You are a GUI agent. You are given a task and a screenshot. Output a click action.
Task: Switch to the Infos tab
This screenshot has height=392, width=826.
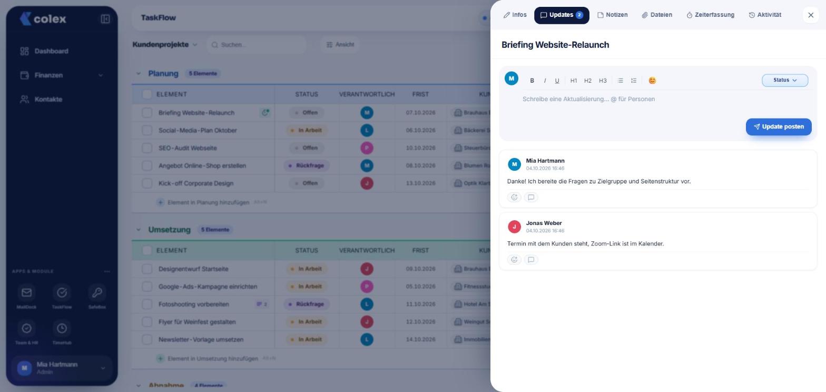coord(515,15)
